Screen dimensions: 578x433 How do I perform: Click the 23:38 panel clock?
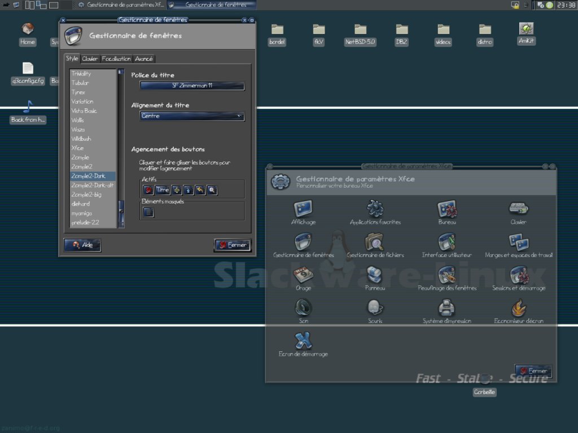(566, 5)
